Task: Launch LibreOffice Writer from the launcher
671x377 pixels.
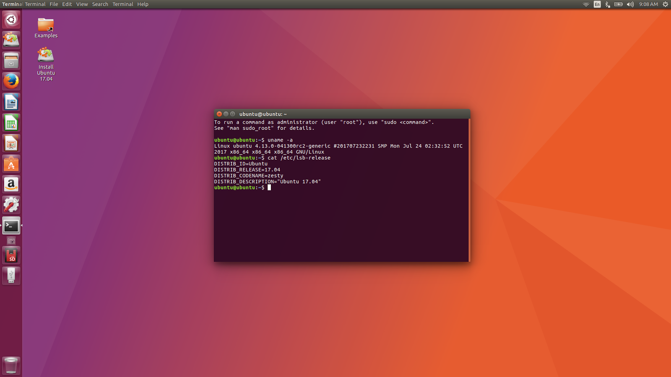Action: tap(11, 102)
